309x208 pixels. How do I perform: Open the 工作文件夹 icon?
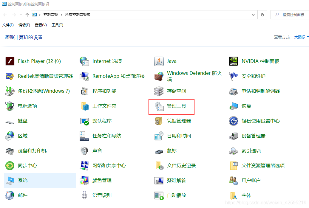point(84,106)
